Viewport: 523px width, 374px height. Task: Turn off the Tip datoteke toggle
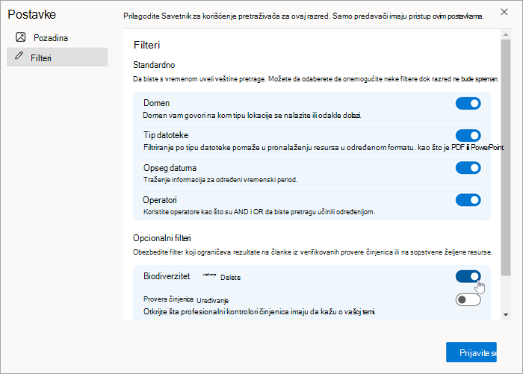468,136
